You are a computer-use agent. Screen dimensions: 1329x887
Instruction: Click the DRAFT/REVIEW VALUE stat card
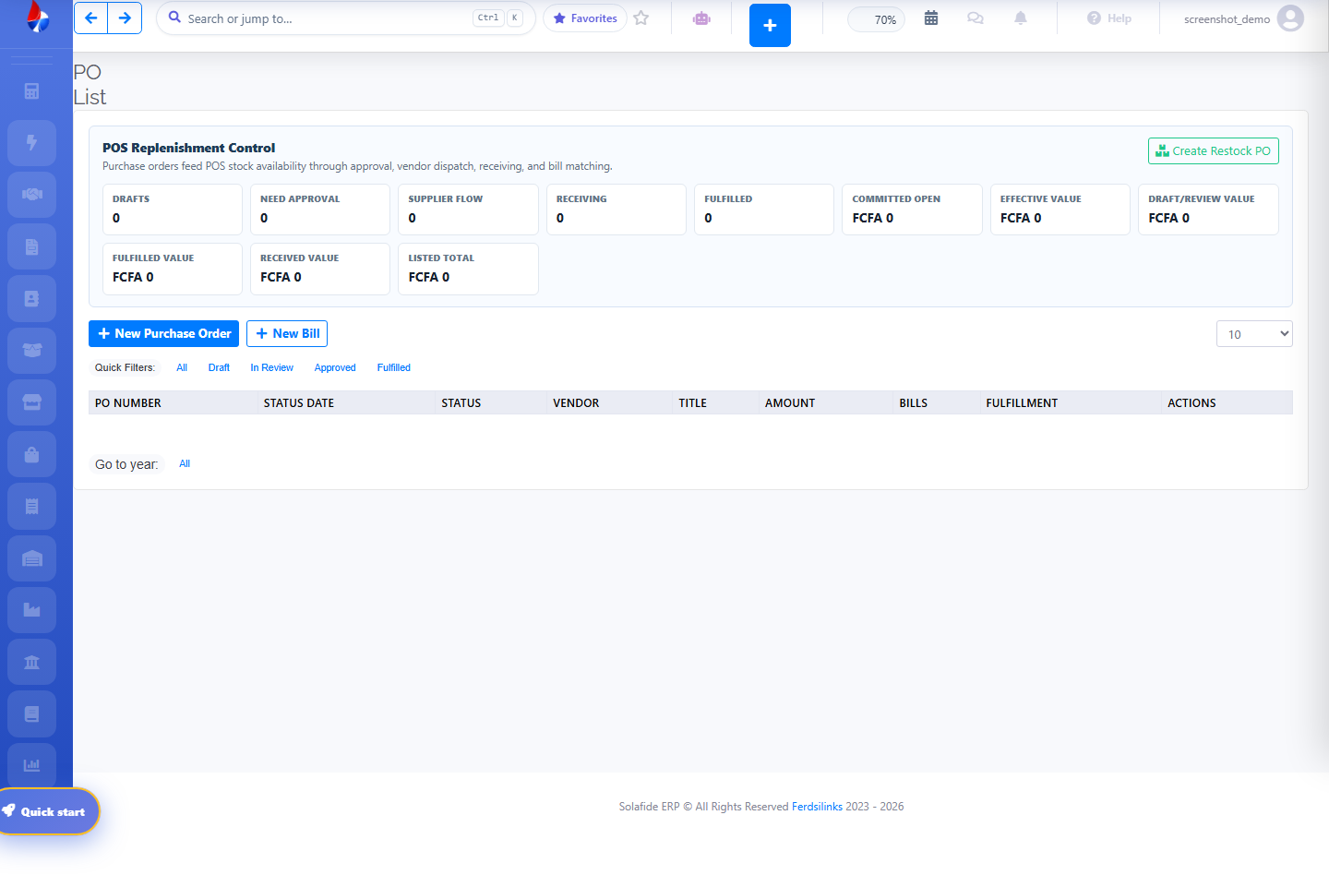coord(1208,210)
